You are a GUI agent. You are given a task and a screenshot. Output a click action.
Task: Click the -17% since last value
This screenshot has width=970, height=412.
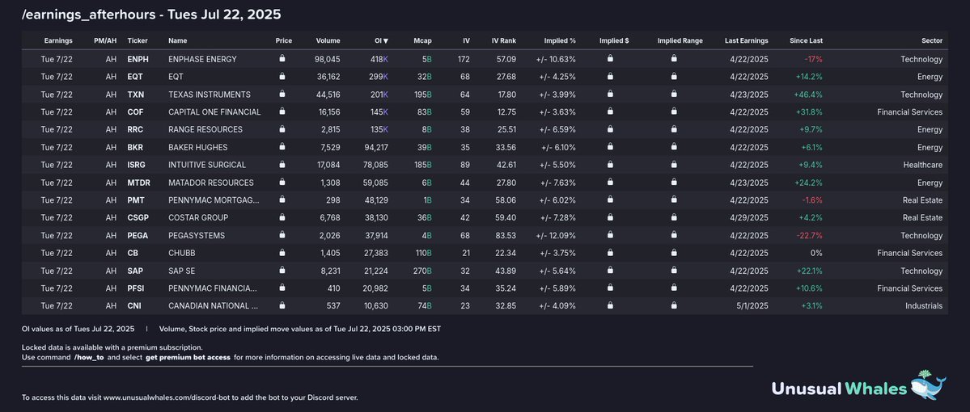pos(814,59)
